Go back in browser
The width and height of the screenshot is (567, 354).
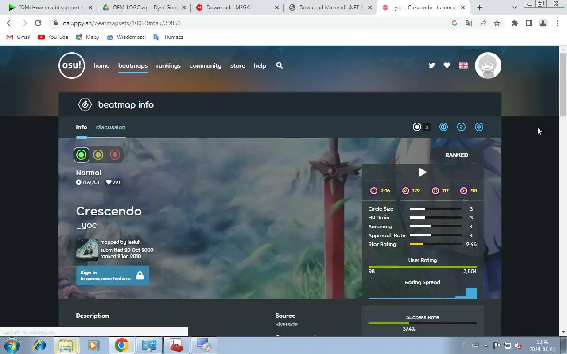(10, 23)
